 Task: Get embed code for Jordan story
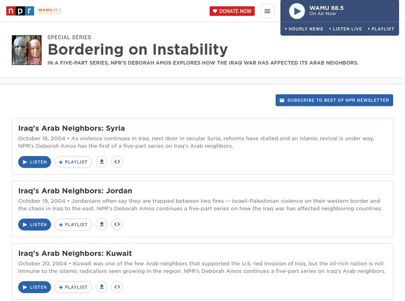coord(117,224)
